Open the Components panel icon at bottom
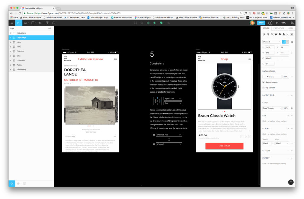The width and height of the screenshot is (304, 199). coord(18,183)
